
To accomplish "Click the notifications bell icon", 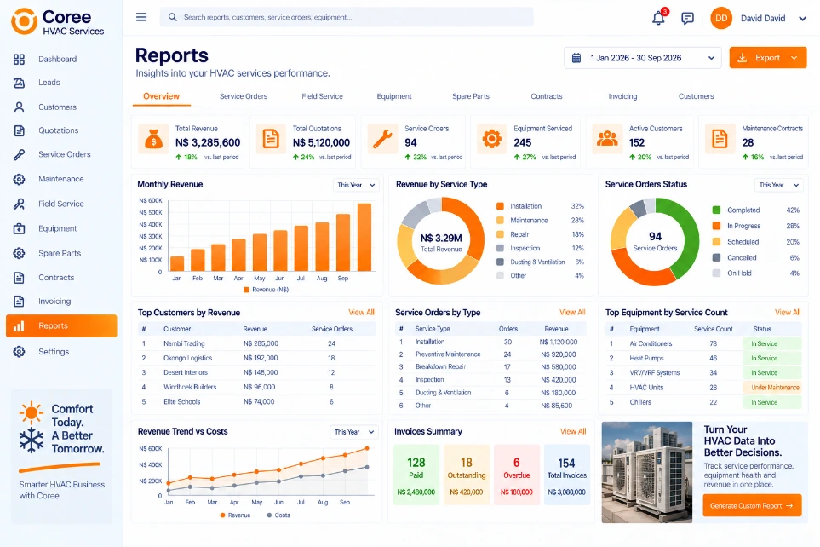I will (658, 19).
